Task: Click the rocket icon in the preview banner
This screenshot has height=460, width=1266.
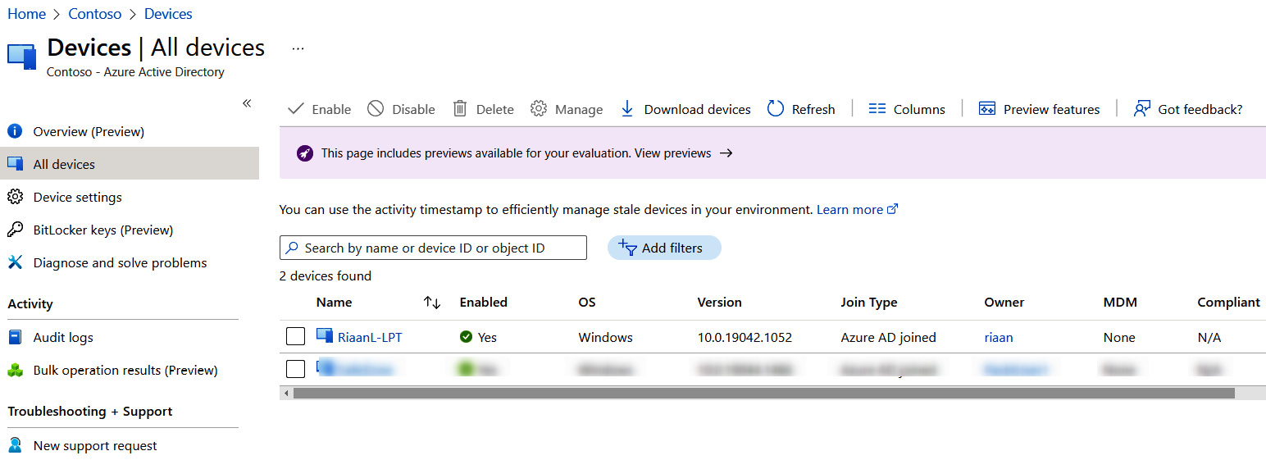Action: pos(305,153)
